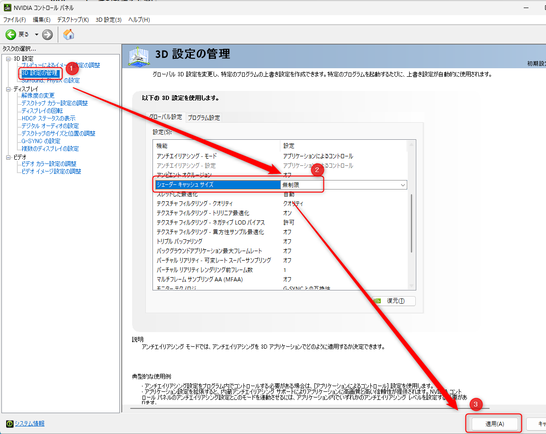Collapse the ディスプレイ tree node
Screen dimensions: 546x434
click(x=8, y=89)
